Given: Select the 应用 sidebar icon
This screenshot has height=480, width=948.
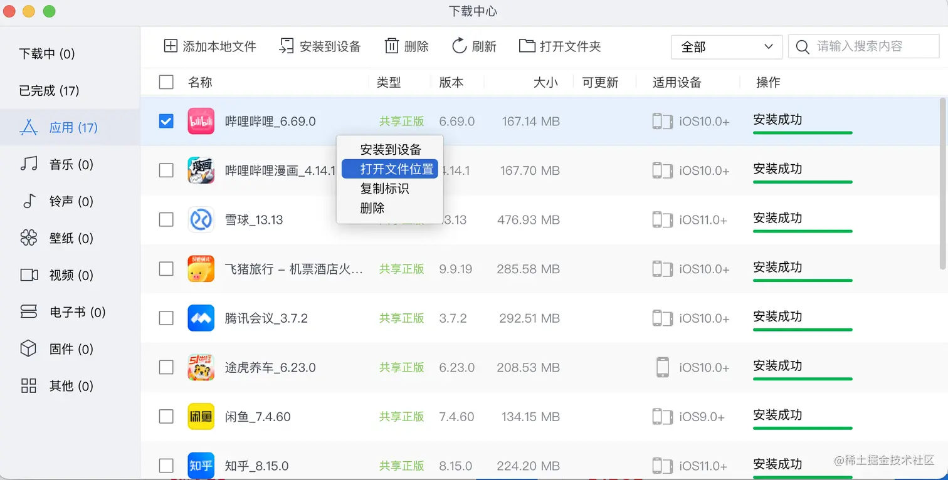Looking at the screenshot, I should coord(28,127).
